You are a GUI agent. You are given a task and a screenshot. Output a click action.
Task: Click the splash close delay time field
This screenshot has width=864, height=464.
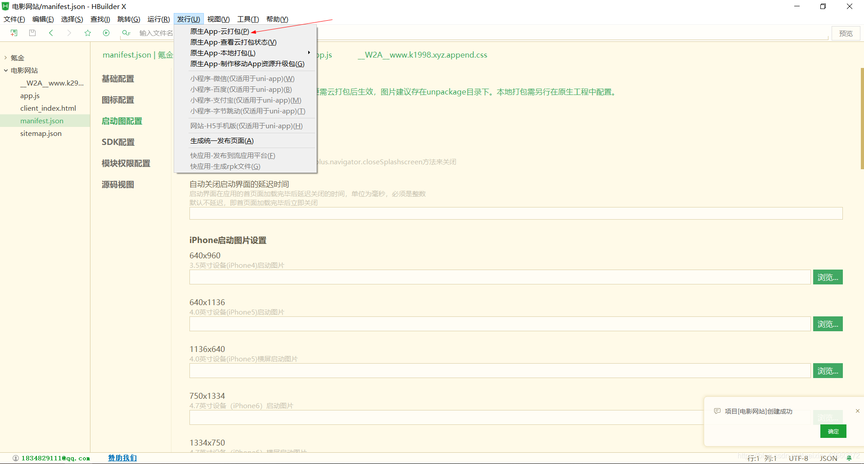(x=516, y=213)
